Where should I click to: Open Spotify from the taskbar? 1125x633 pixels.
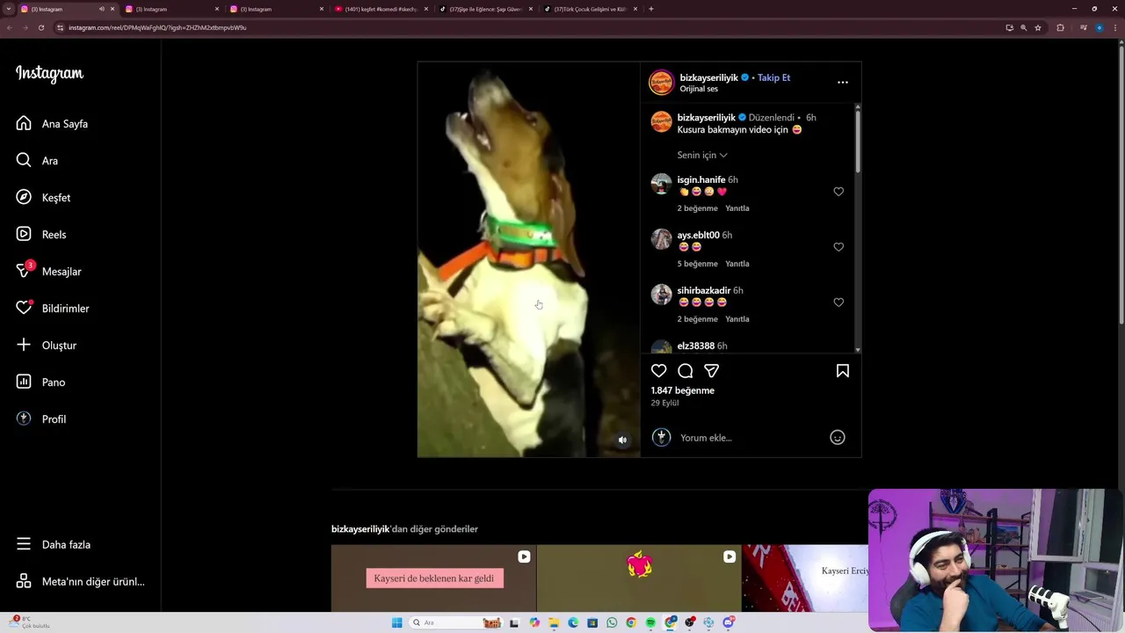tap(650, 622)
